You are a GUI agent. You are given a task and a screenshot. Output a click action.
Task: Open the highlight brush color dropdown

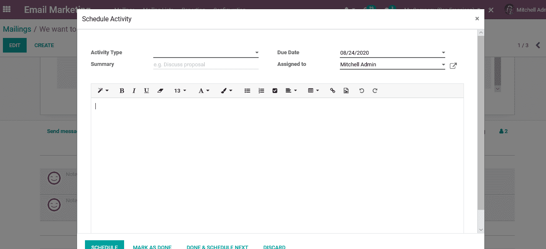[x=227, y=91]
